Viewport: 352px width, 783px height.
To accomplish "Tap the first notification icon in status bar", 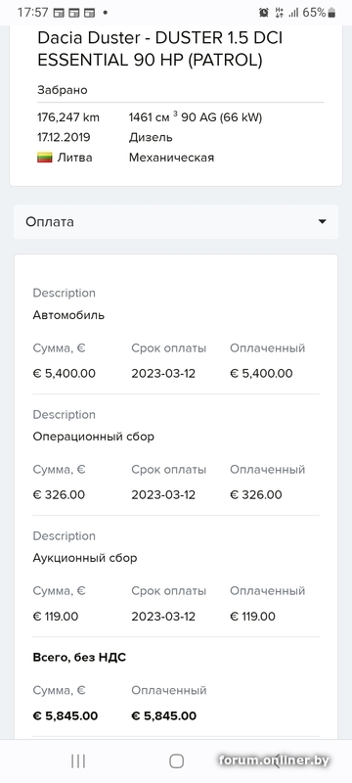I will [x=59, y=13].
